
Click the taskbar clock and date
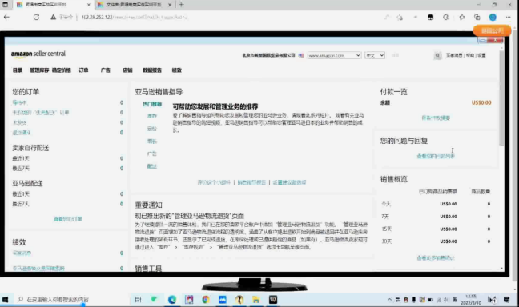click(471, 300)
